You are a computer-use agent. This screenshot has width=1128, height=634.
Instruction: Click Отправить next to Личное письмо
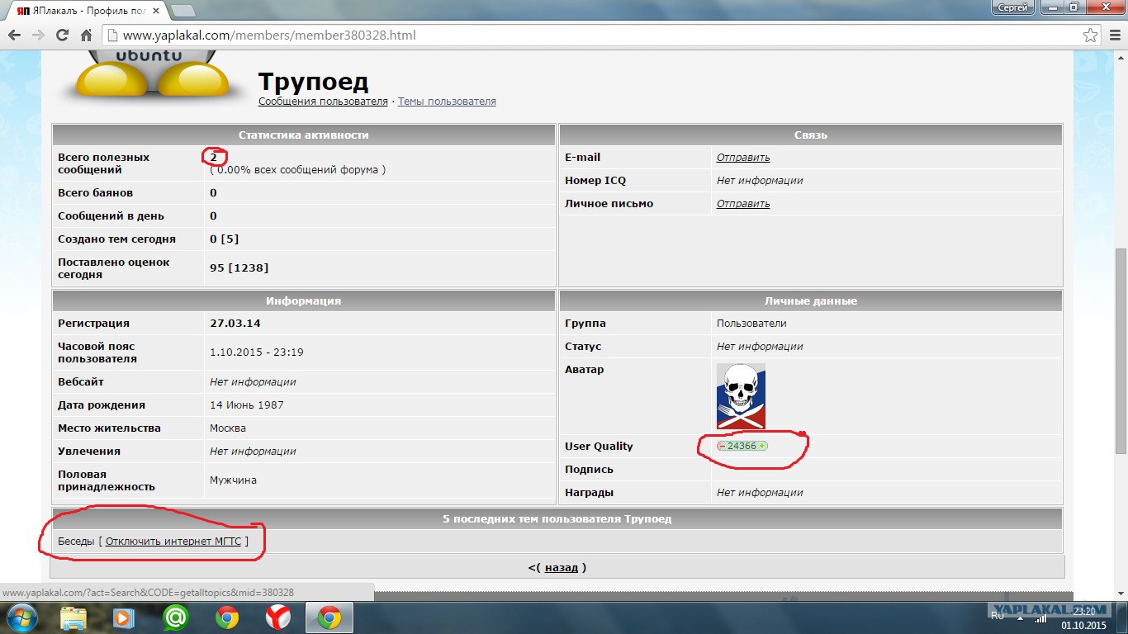pyautogui.click(x=743, y=204)
